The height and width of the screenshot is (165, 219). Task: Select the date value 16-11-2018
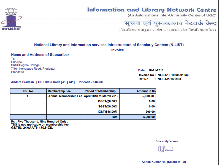point(156,70)
